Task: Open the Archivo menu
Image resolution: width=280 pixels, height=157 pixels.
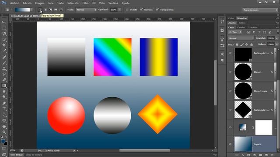Action: tap(14, 3)
